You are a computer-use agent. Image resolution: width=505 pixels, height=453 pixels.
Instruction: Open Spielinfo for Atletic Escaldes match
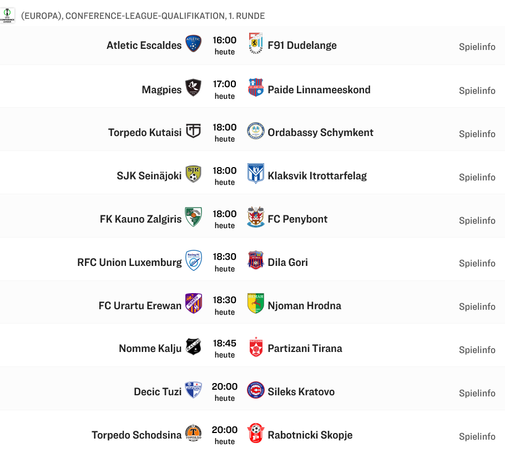point(477,47)
